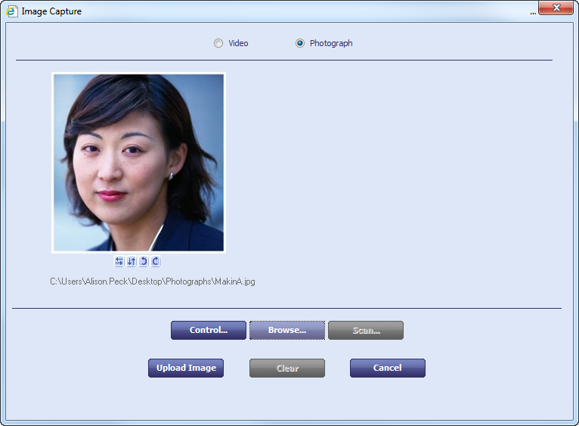Open the Control... settings dialog

point(209,331)
